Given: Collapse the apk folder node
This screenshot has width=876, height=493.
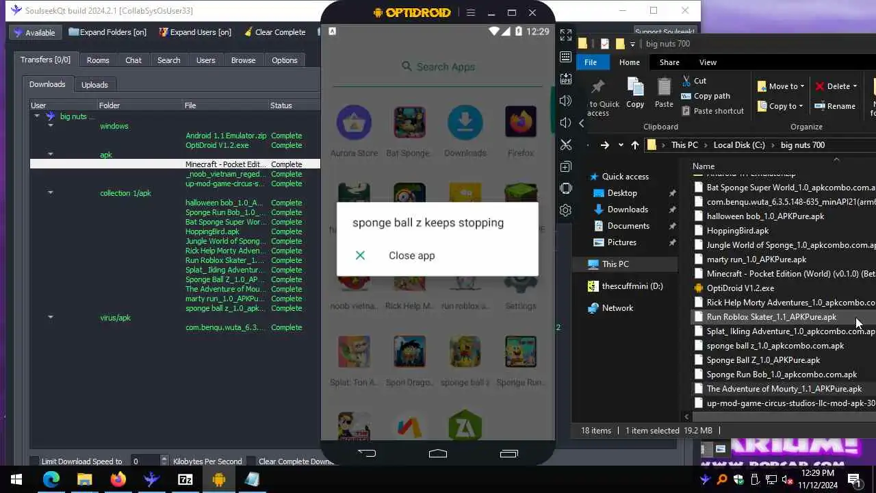Looking at the screenshot, I should [50, 155].
